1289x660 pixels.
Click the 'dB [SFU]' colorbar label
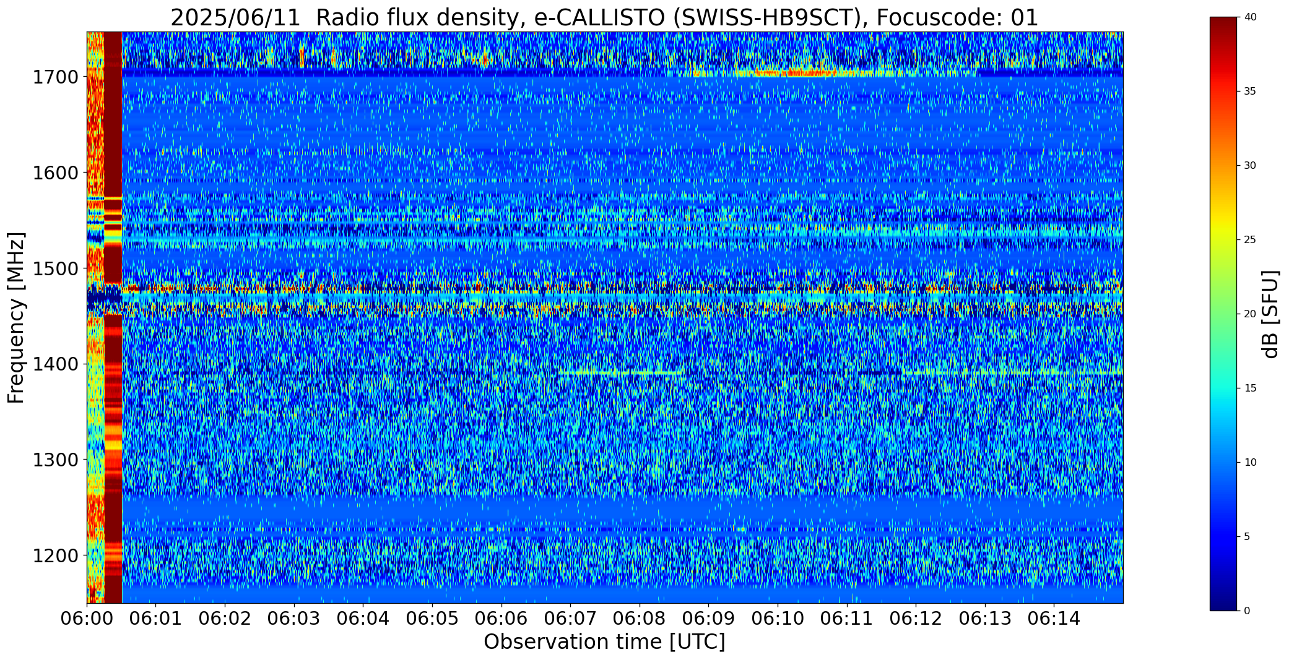click(x=1270, y=314)
